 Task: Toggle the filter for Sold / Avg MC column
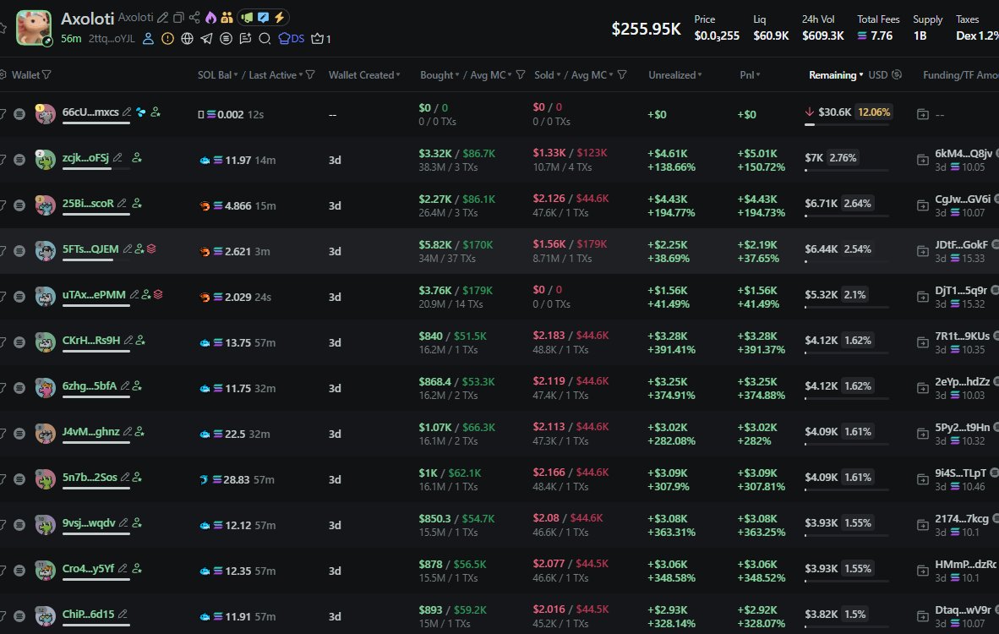pos(622,75)
